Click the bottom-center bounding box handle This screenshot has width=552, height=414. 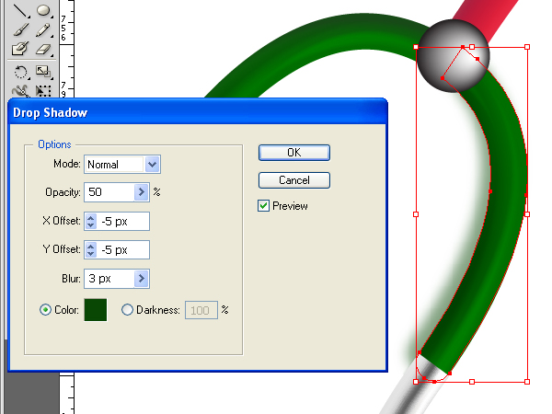pos(472,382)
